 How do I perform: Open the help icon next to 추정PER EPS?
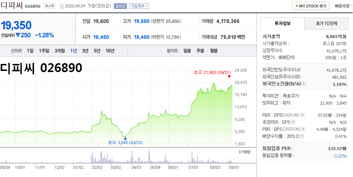(x=293, y=122)
